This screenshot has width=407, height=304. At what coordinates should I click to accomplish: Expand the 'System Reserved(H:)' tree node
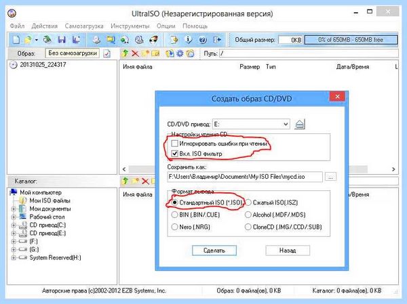14,258
